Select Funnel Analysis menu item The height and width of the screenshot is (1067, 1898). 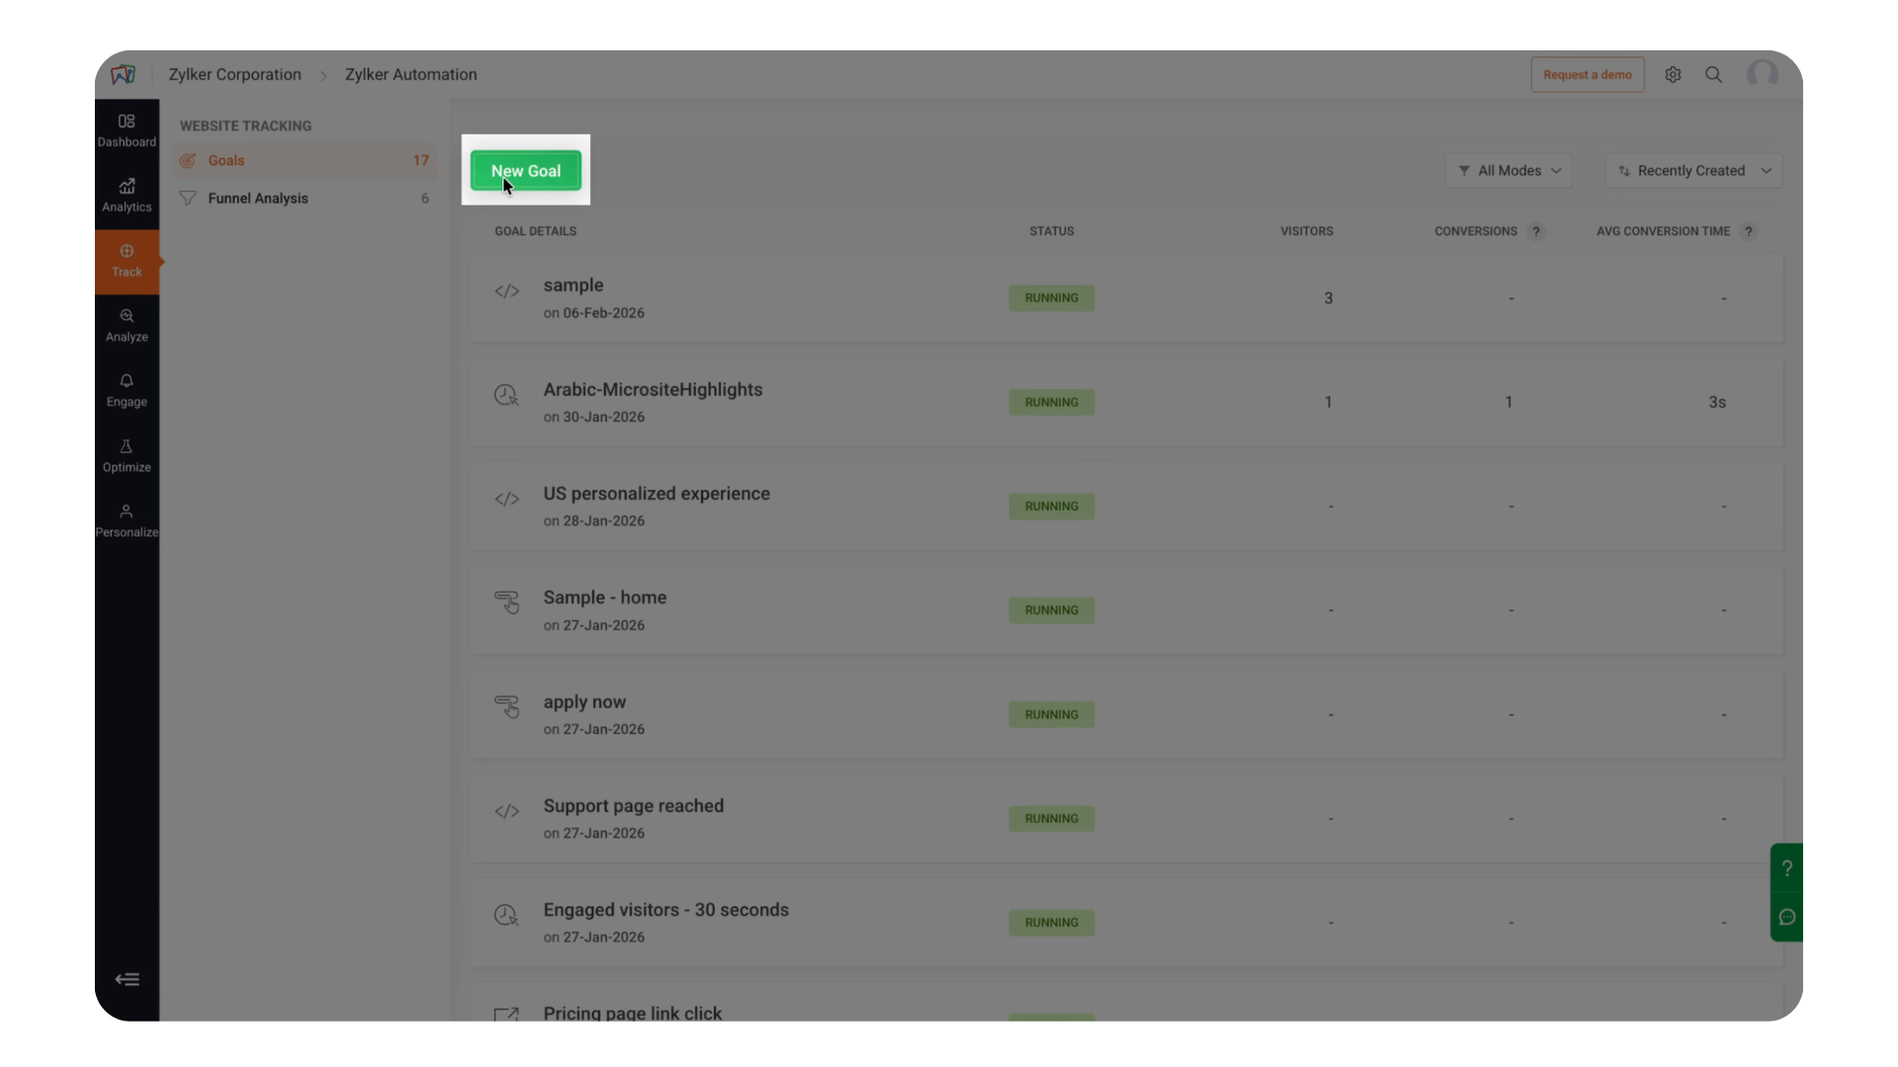click(x=258, y=199)
